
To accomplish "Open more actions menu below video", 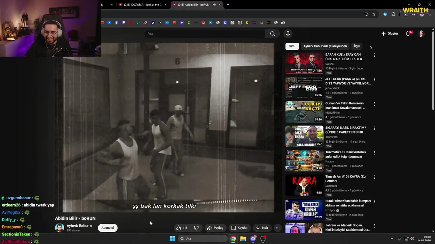I will (278, 228).
